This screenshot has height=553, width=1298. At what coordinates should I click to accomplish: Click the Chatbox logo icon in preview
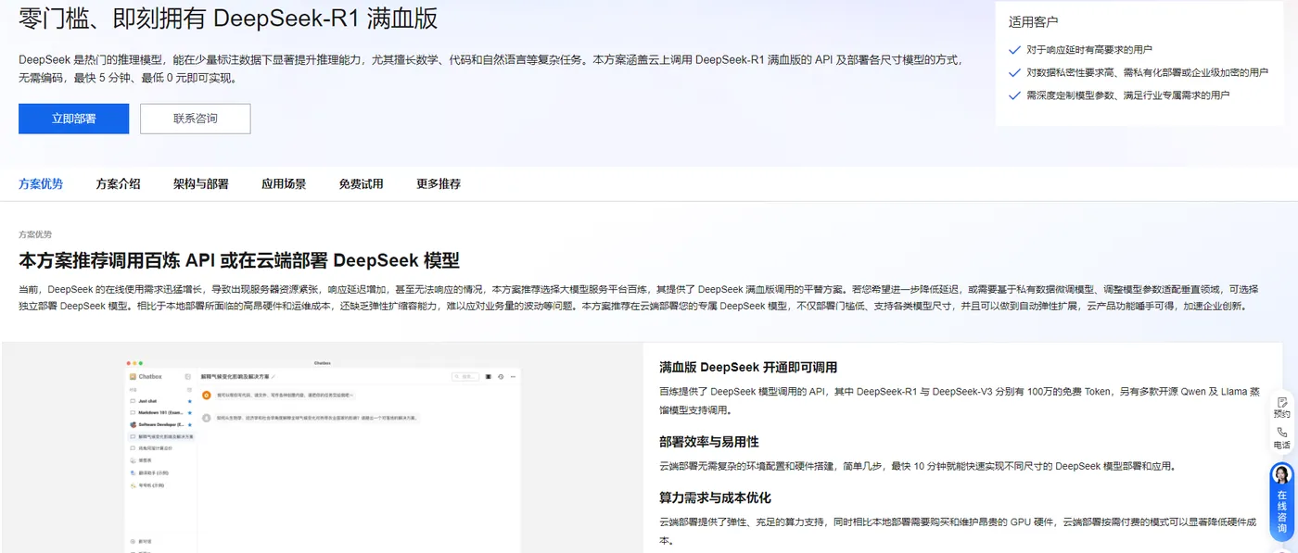[x=133, y=377]
